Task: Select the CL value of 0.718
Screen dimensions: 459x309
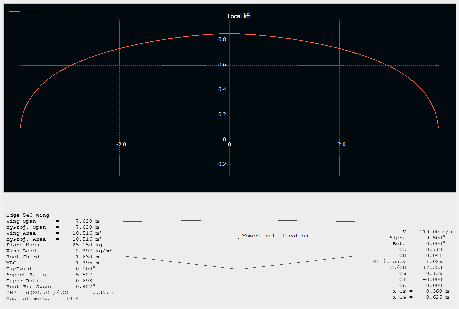Action: coord(434,249)
